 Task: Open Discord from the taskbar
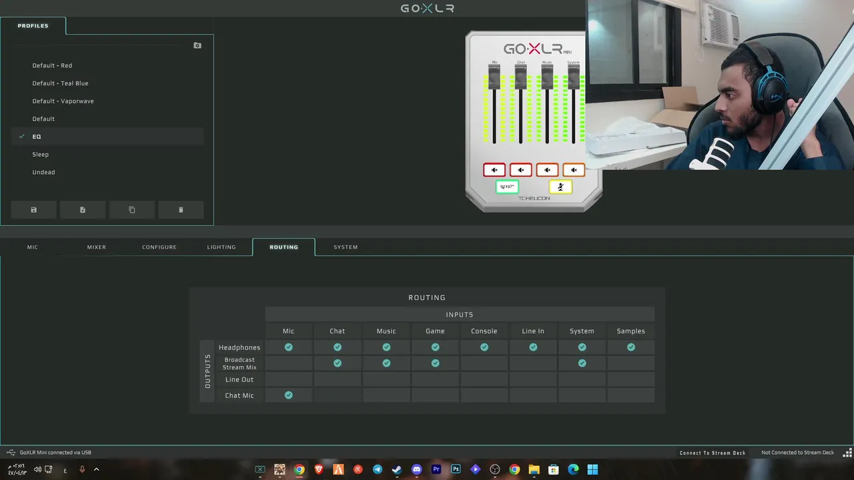point(417,469)
